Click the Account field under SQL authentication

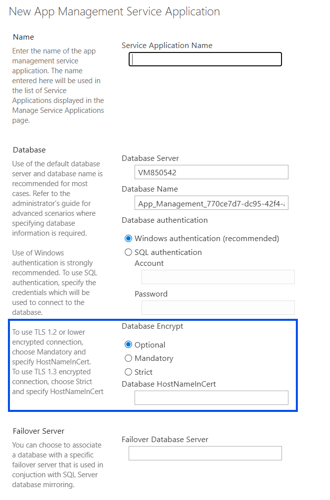tap(218, 277)
